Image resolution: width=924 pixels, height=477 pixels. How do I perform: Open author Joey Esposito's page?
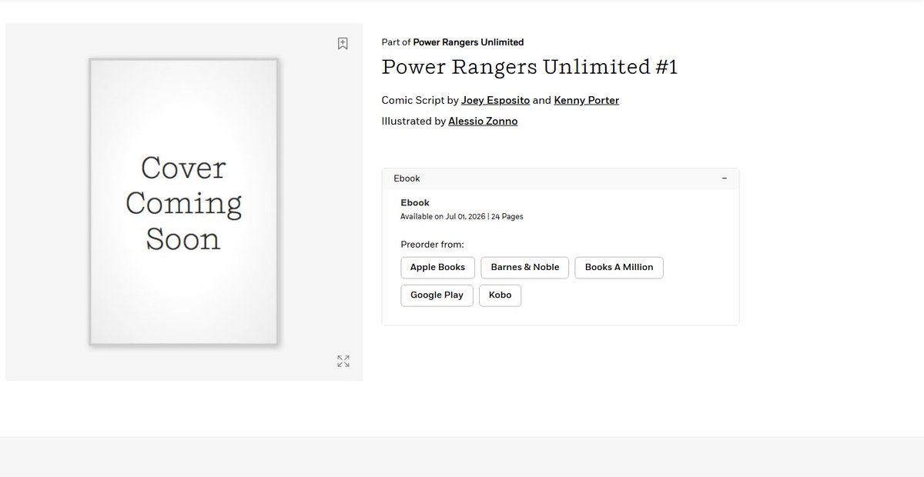496,100
